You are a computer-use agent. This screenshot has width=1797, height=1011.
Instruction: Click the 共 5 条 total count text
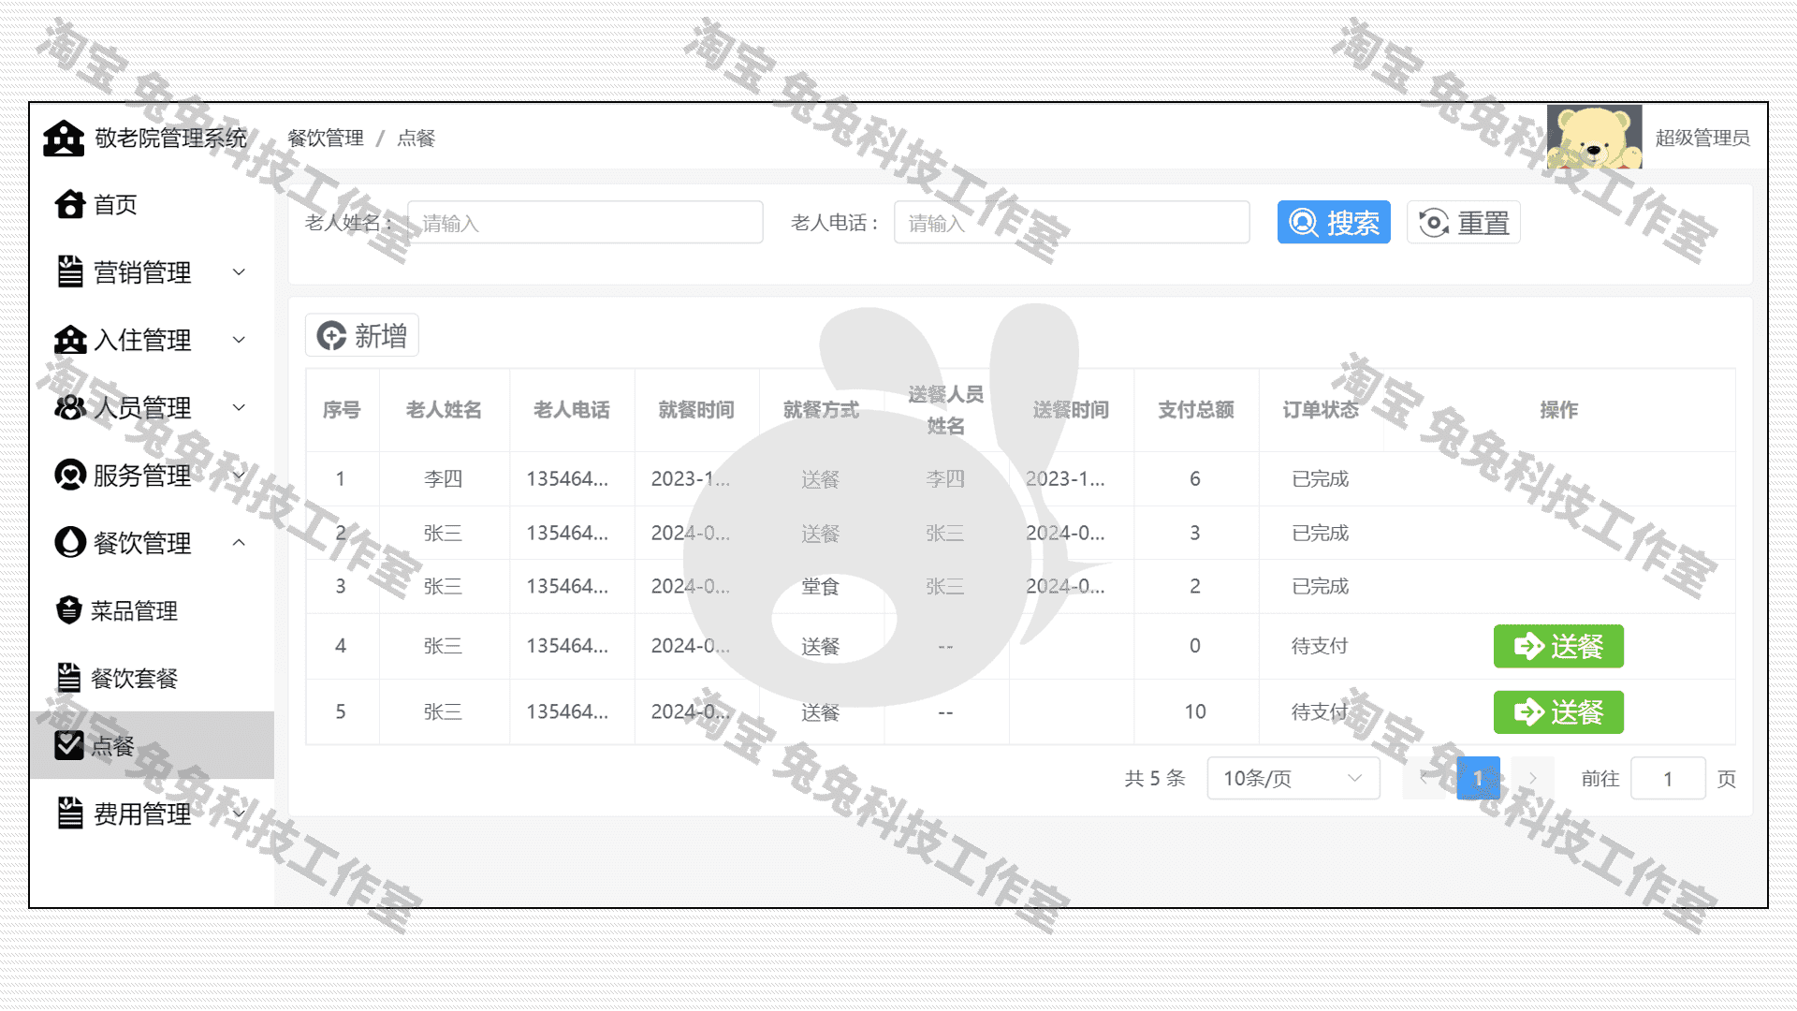(x=1155, y=778)
